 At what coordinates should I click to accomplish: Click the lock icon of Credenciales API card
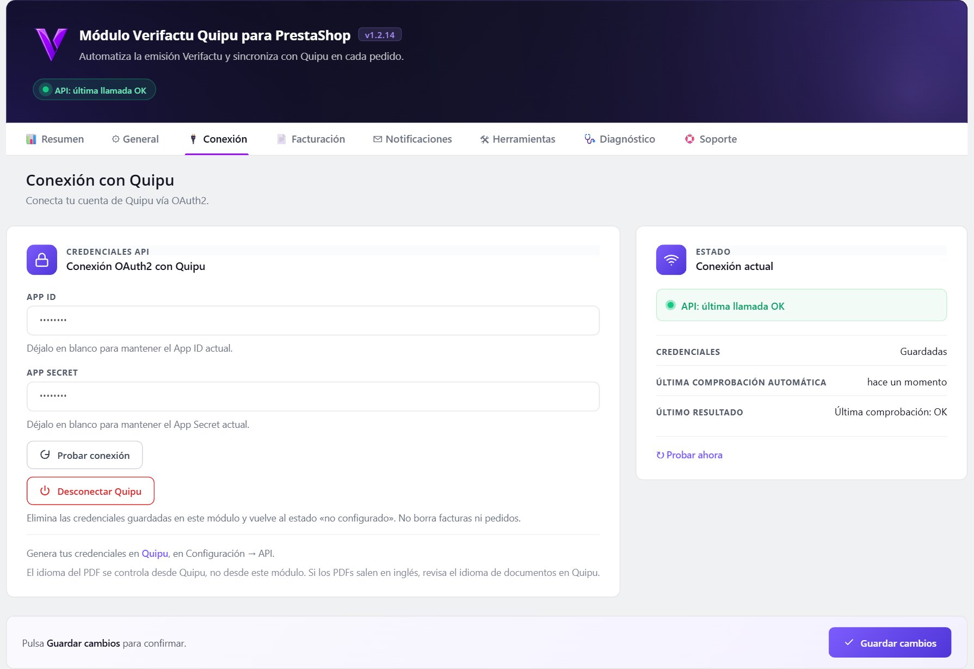[x=42, y=260]
